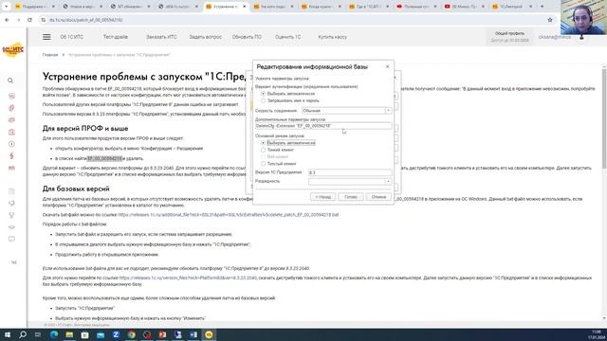Open 'Заказать ИТС' menu item
Image resolution: width=607 pixels, height=341 pixels.
point(161,37)
